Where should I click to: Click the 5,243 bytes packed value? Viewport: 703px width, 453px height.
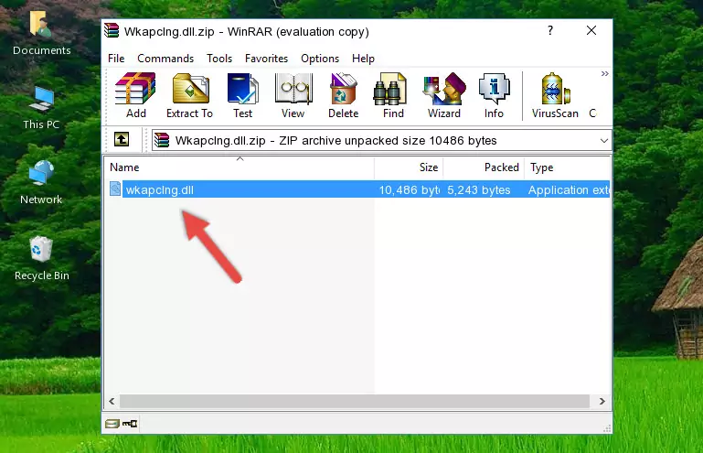pyautogui.click(x=478, y=190)
